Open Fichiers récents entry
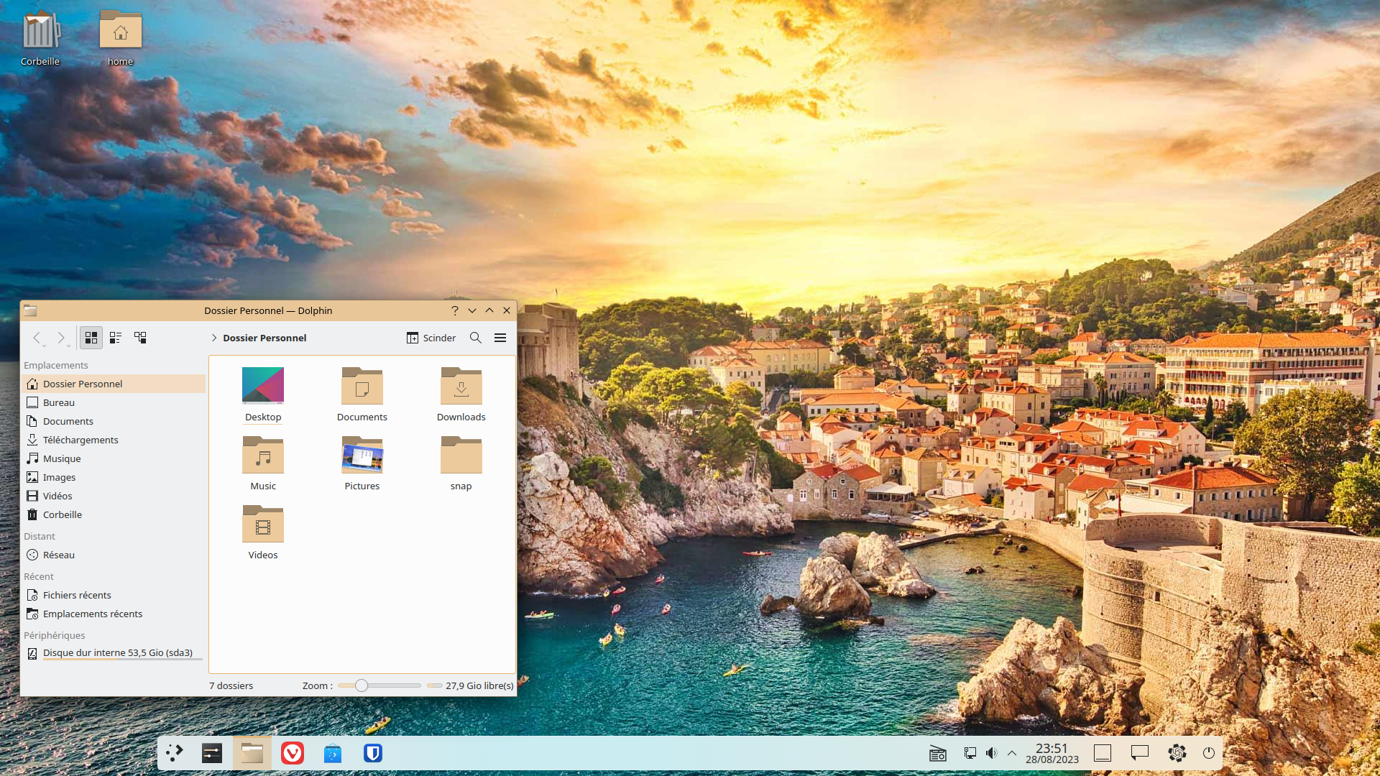 77,595
